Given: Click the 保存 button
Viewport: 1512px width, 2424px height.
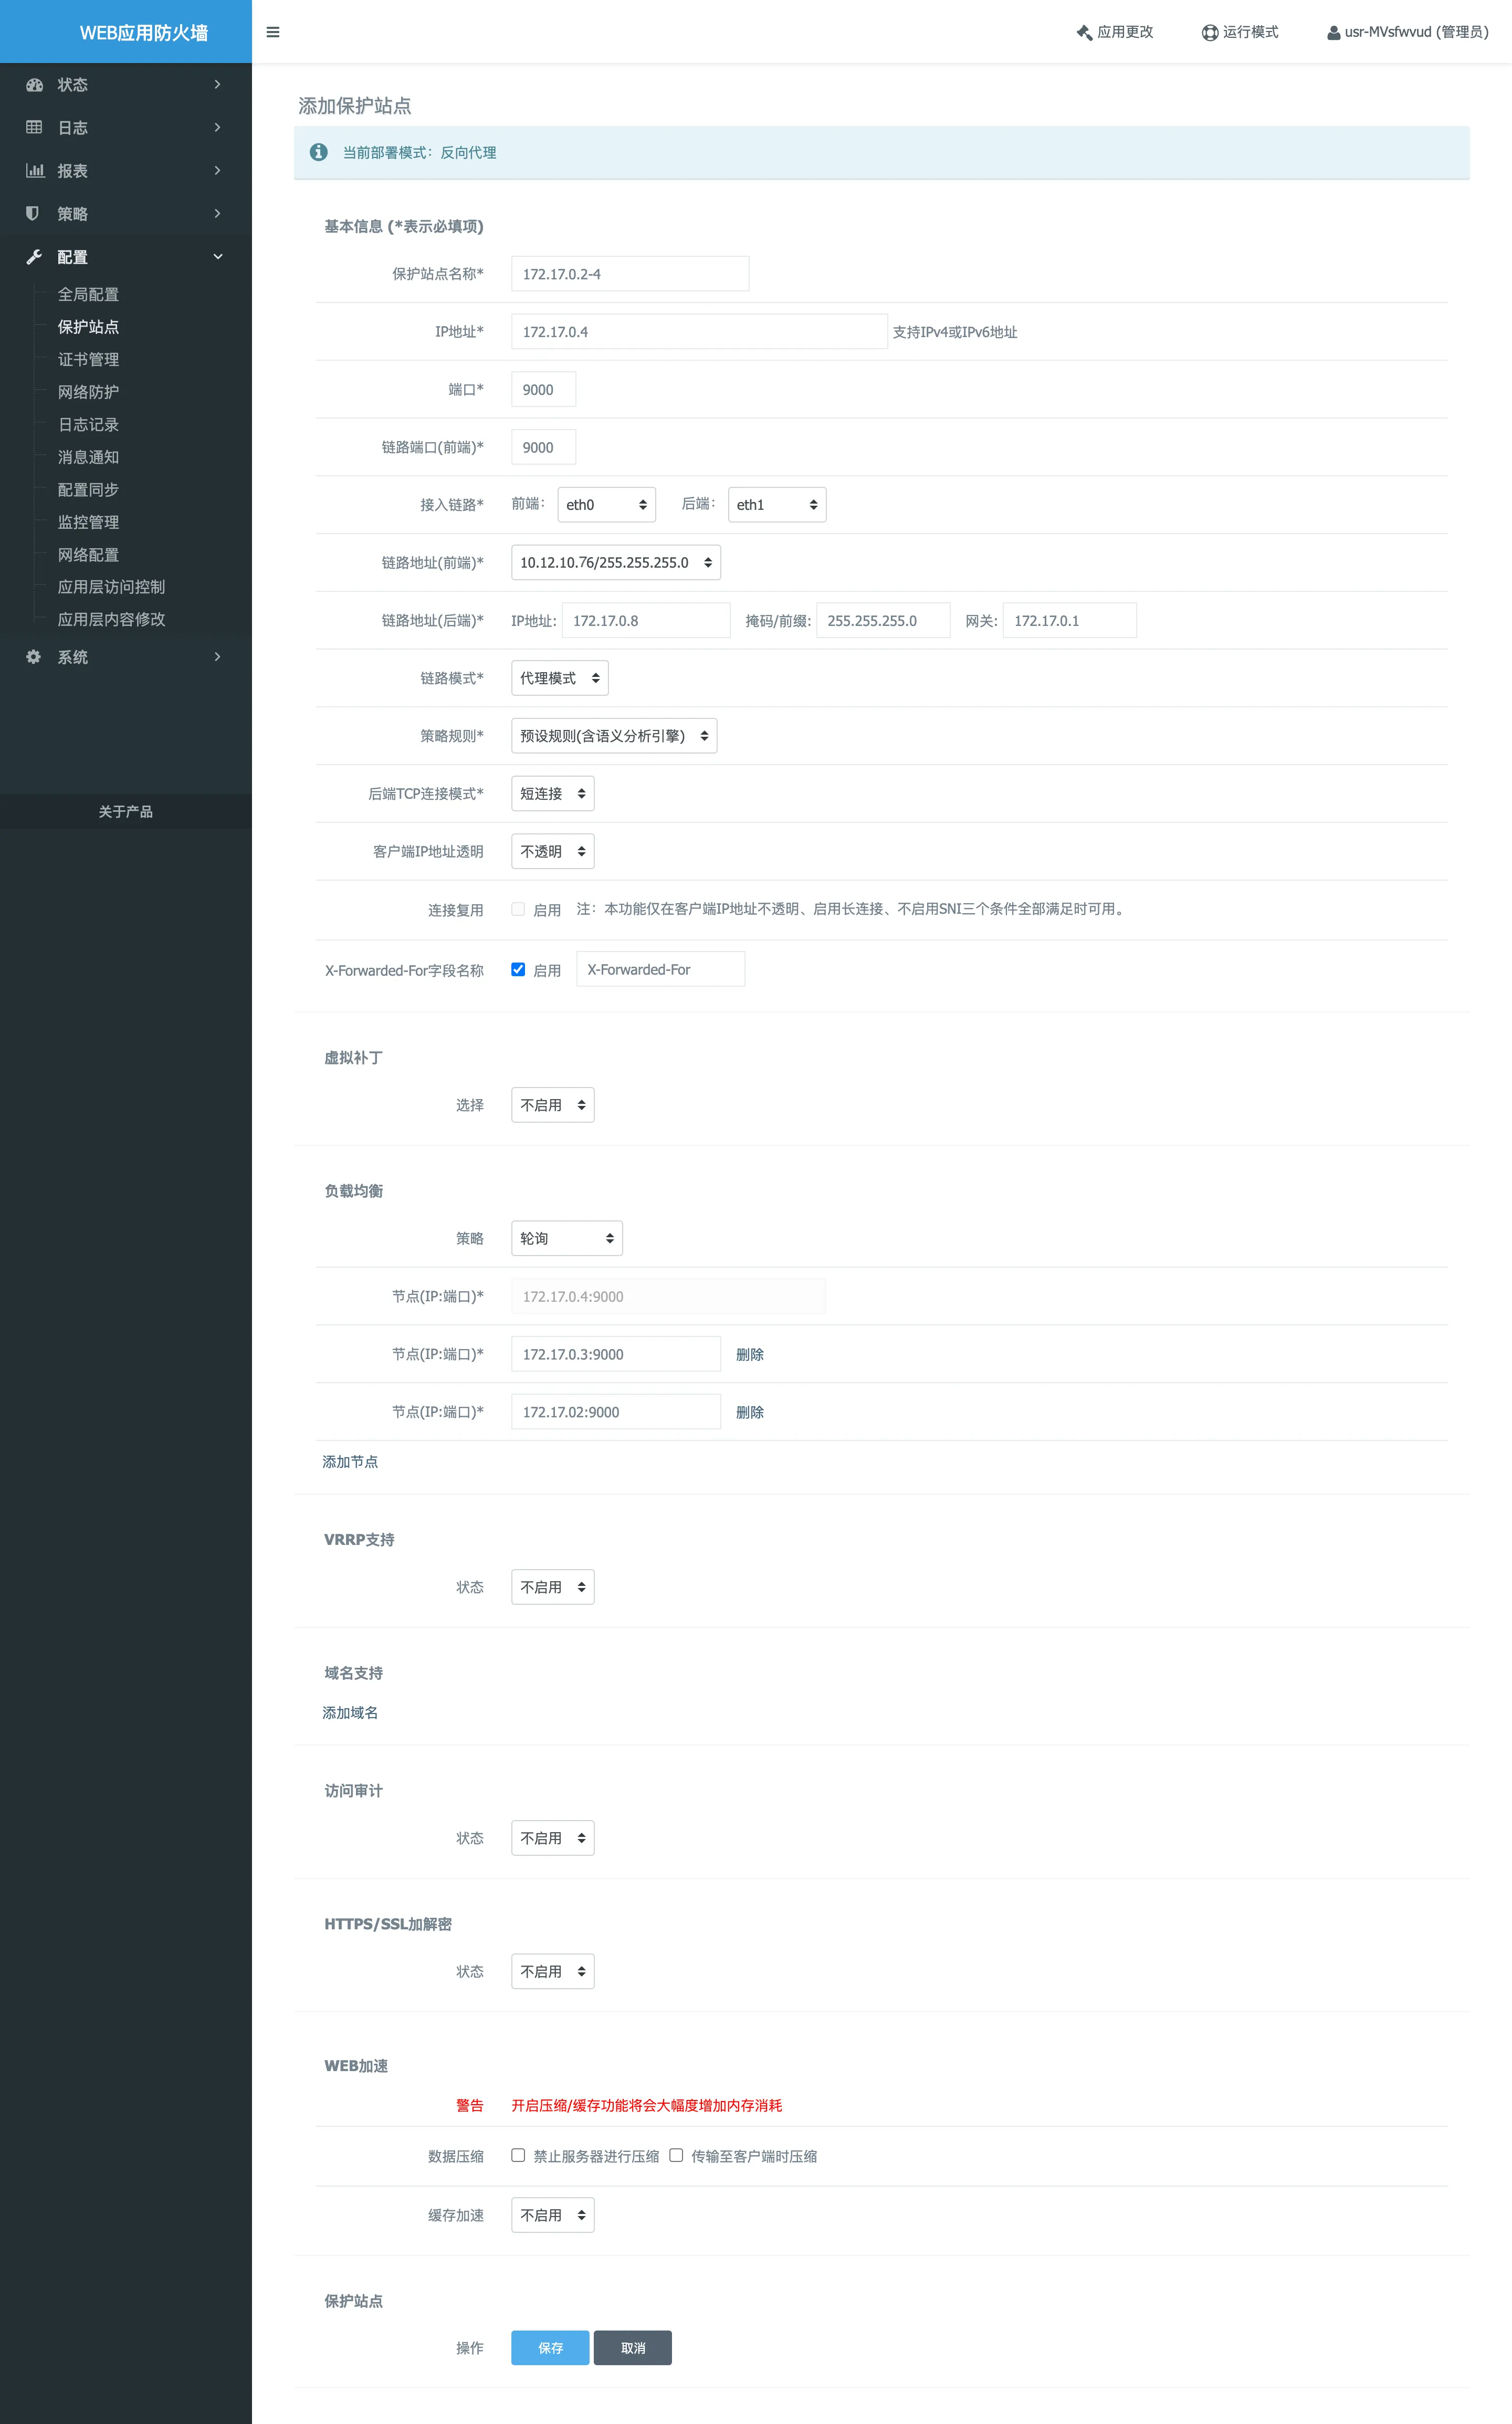Looking at the screenshot, I should (550, 2348).
